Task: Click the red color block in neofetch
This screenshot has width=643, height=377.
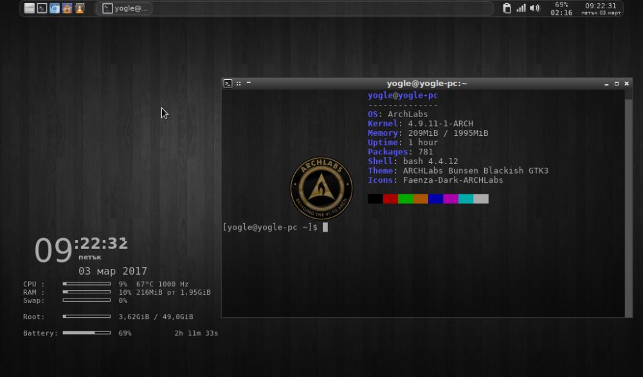Action: [x=390, y=199]
